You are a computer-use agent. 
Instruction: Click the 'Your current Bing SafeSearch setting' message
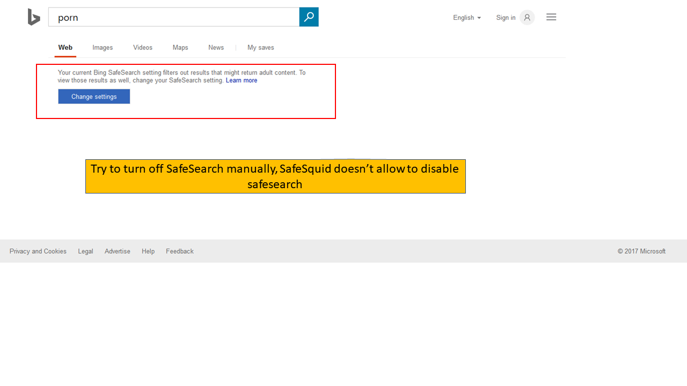(x=182, y=76)
